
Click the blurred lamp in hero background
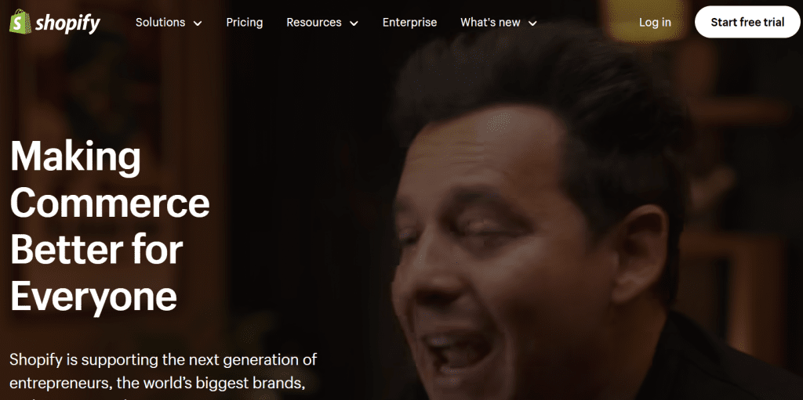645,20
